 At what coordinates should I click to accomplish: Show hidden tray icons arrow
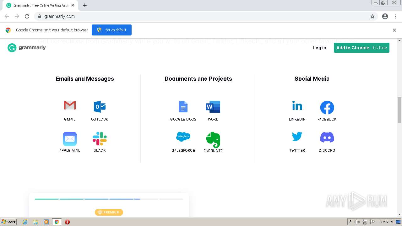[x=350, y=222]
